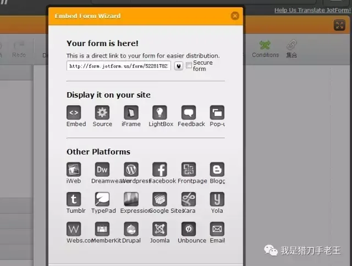
Task: Select the LightBox display option
Action: pos(159,112)
